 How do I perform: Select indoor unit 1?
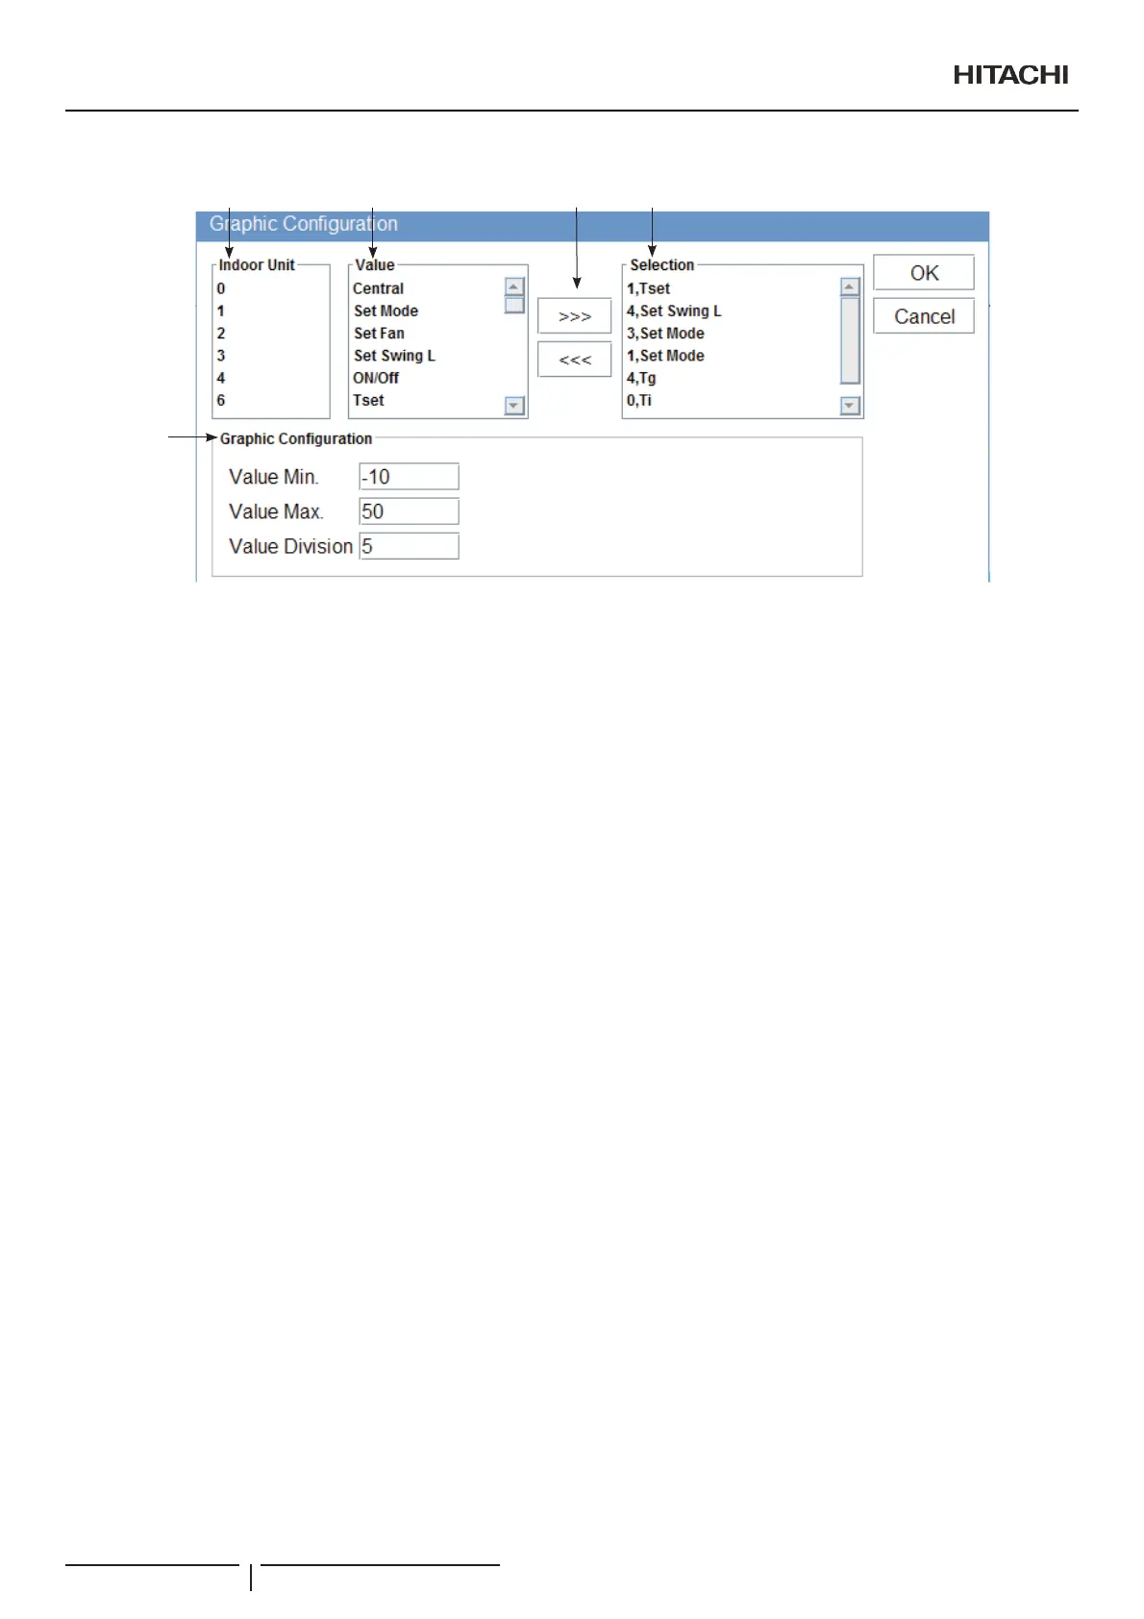tap(221, 311)
